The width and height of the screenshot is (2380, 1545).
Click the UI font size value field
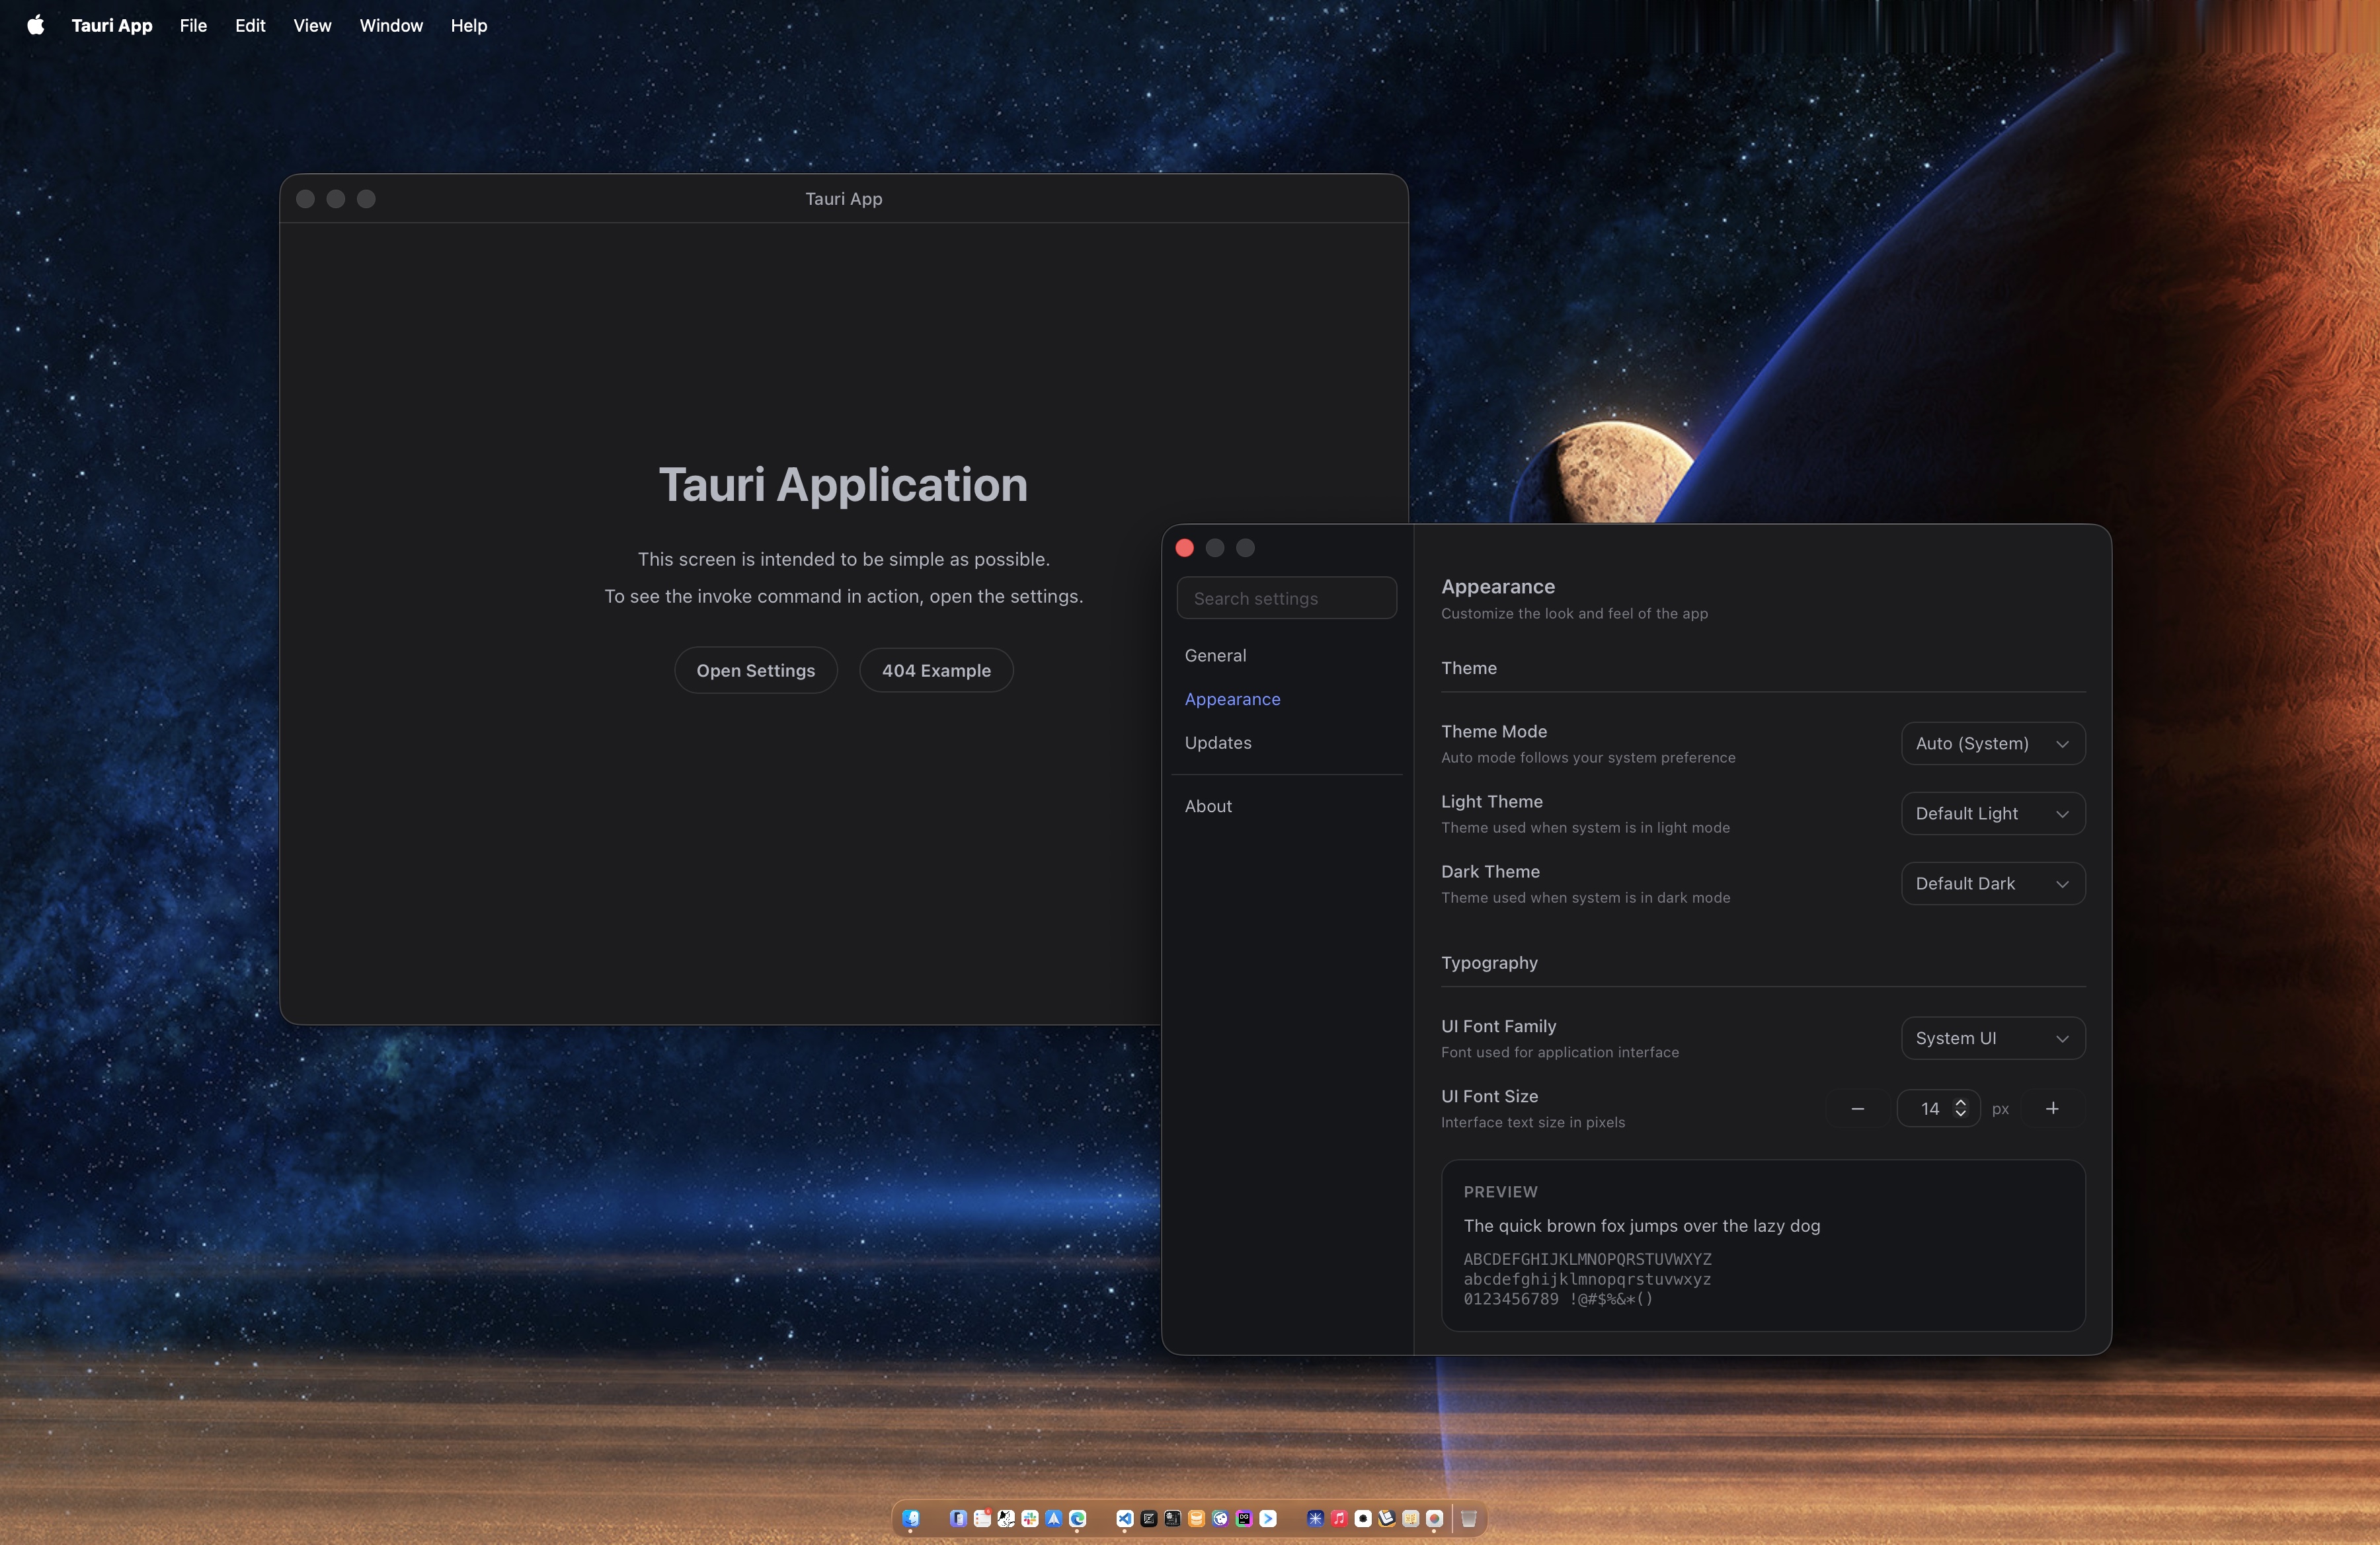[x=1938, y=1108]
